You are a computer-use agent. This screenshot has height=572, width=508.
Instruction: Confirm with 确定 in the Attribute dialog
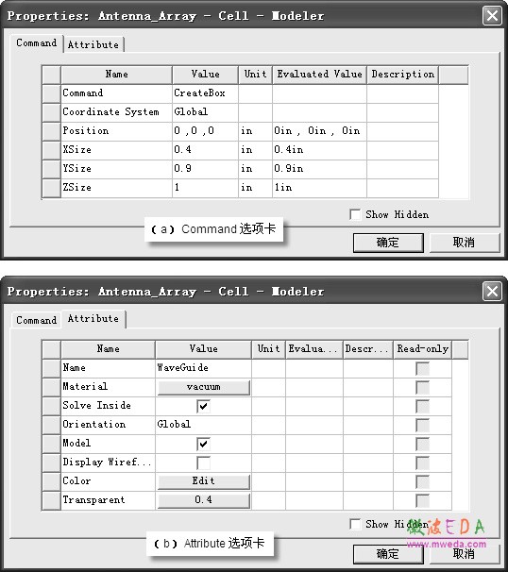pos(388,554)
